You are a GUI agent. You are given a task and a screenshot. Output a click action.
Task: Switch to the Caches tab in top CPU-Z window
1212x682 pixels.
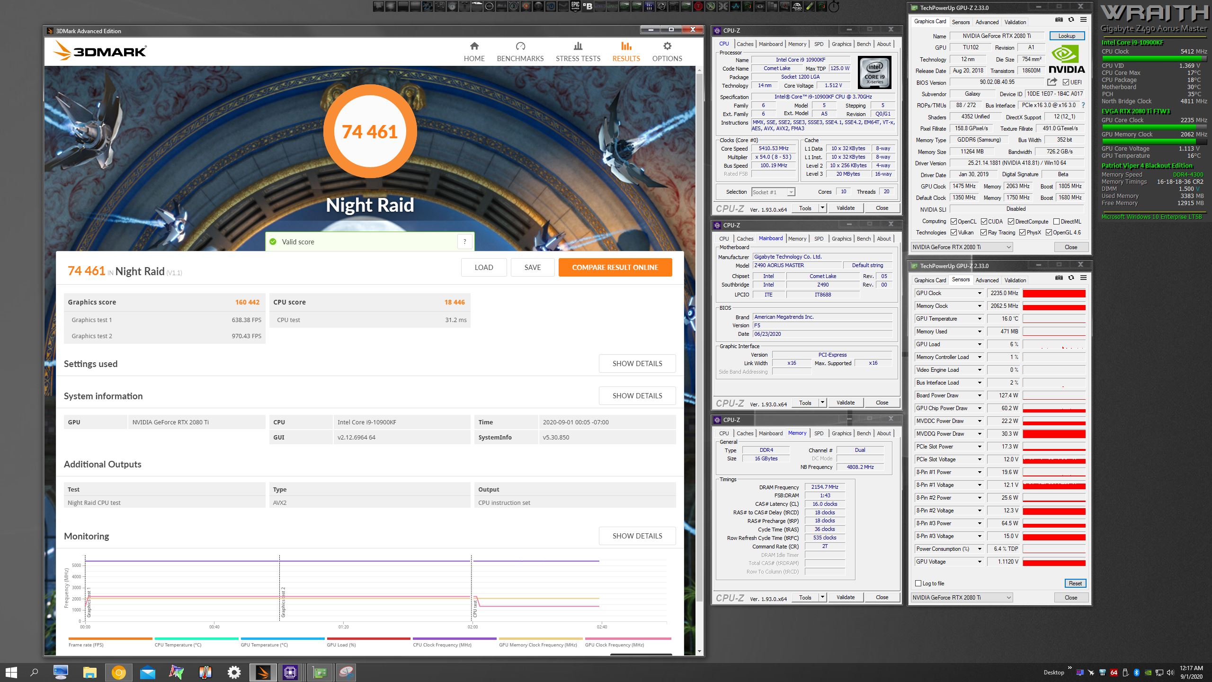pos(745,44)
